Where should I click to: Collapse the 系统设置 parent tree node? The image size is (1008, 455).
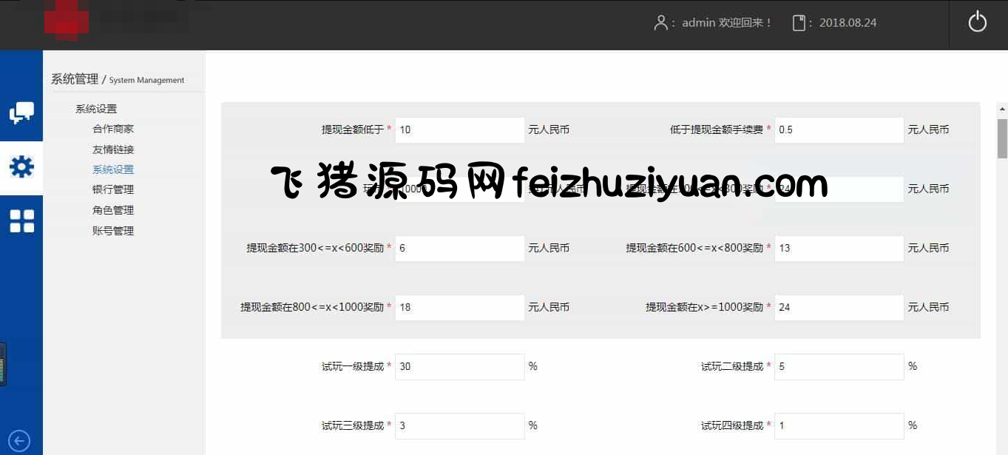[96, 109]
